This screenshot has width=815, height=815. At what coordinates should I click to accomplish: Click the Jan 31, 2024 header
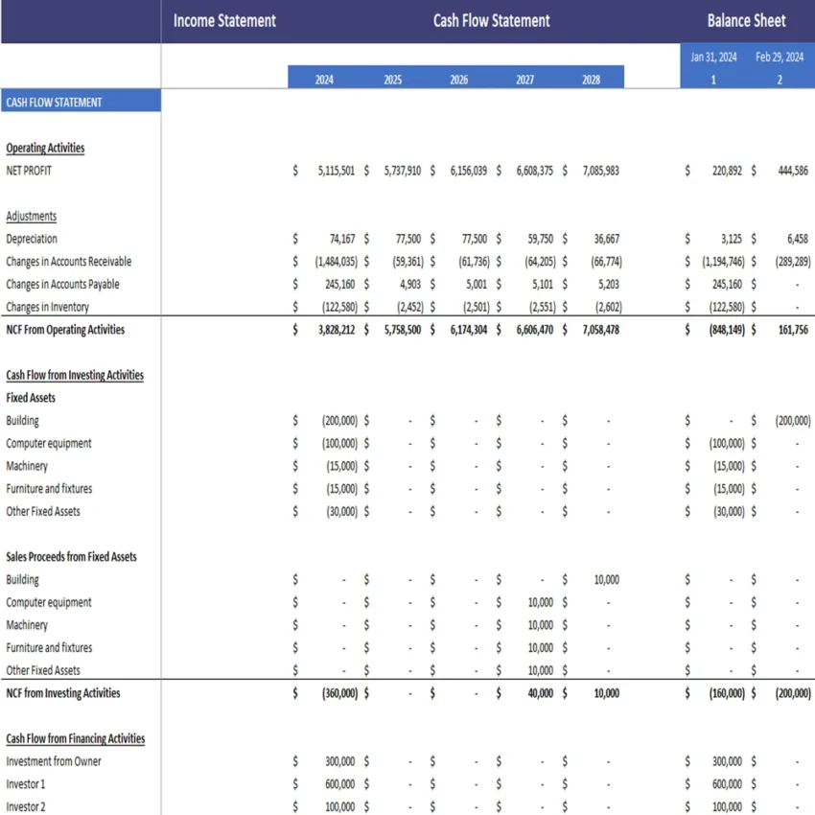click(x=713, y=58)
